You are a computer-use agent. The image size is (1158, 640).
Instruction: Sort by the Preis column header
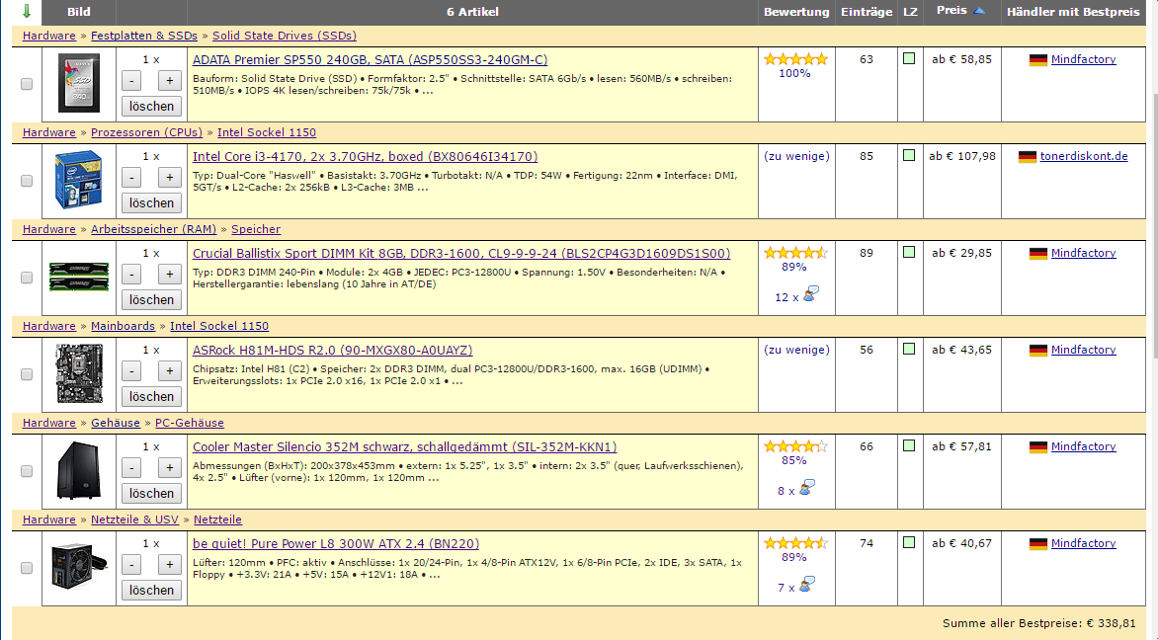[x=951, y=10]
